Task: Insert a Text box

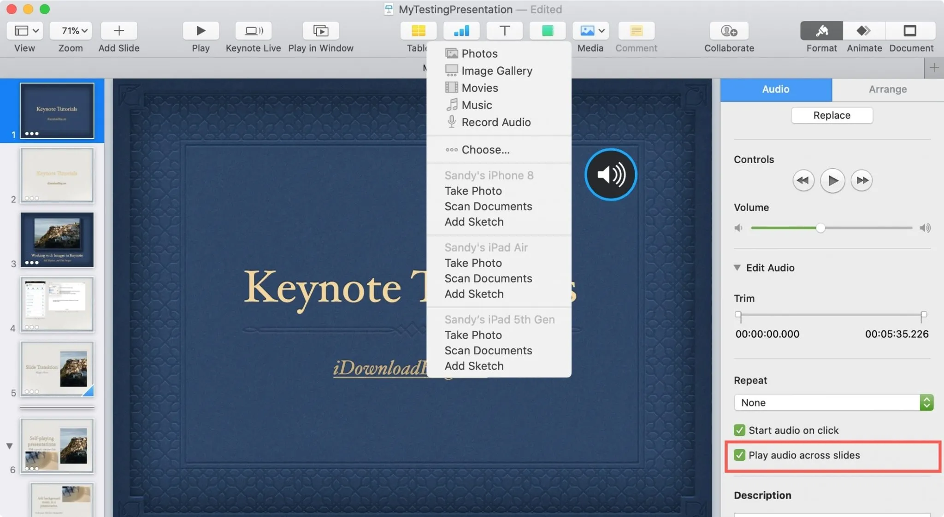Action: point(504,30)
